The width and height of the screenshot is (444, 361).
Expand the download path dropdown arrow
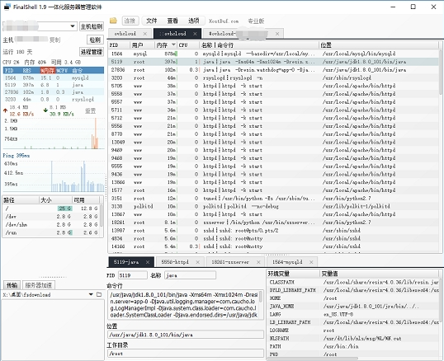[x=91, y=294]
